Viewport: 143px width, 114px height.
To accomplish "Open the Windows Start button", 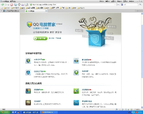I will click(x=5, y=112).
